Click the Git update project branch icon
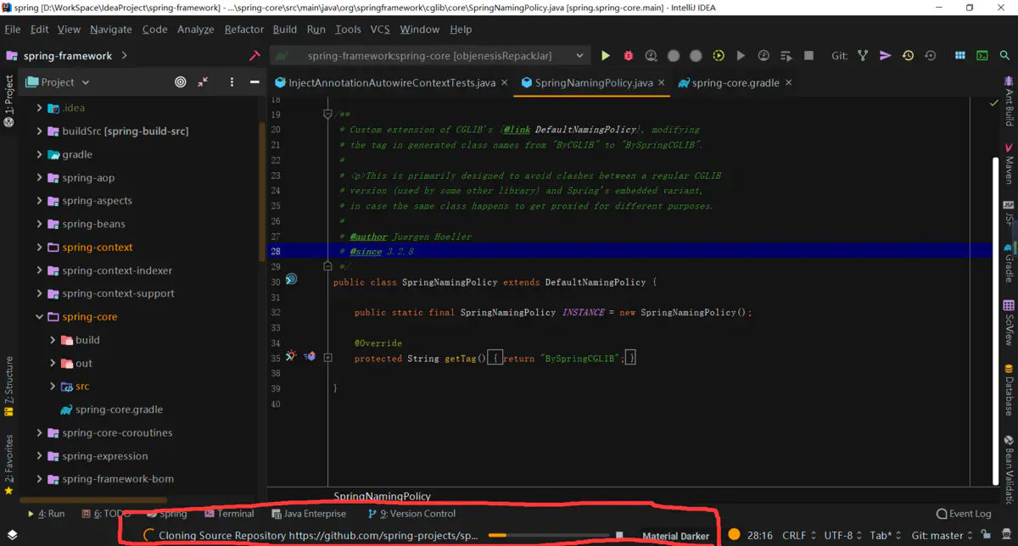 tap(863, 55)
